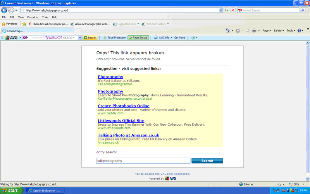Open the Recent Pages dropdown next to Forward
The image size is (310, 194).
coord(16,10)
